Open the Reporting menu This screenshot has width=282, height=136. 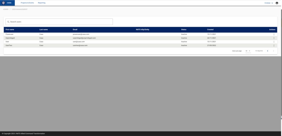click(x=42, y=3)
